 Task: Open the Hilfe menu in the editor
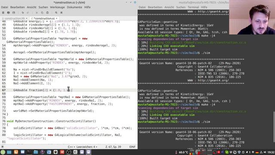pyautogui.click(x=87, y=7)
